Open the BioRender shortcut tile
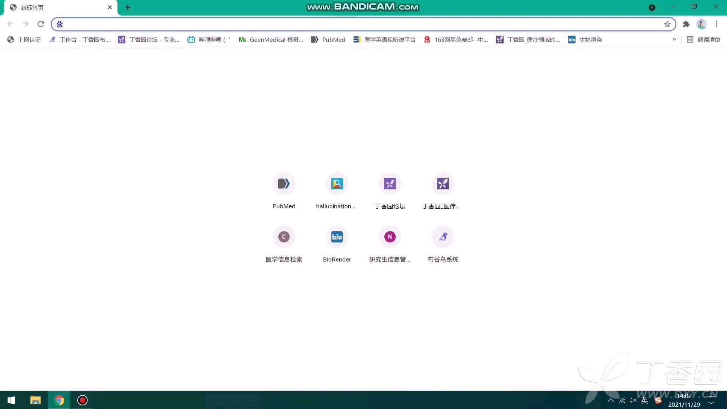The image size is (727, 409). tap(337, 244)
